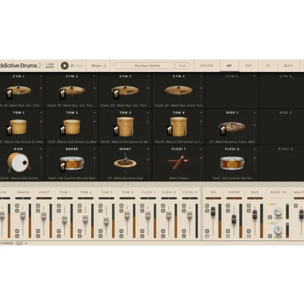Click the mallet icon on the SNARE slot

(x=62, y=167)
